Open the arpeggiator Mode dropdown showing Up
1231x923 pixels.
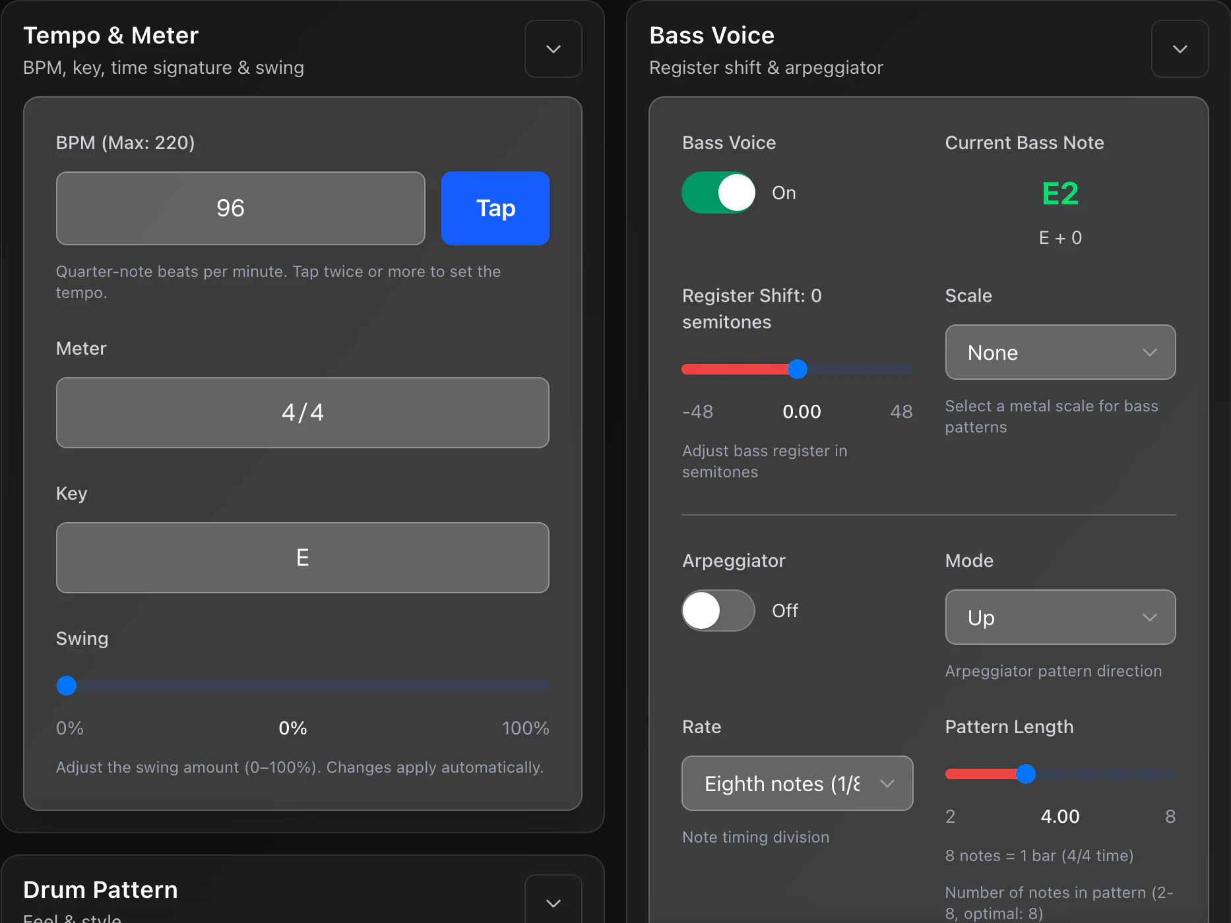1060,617
